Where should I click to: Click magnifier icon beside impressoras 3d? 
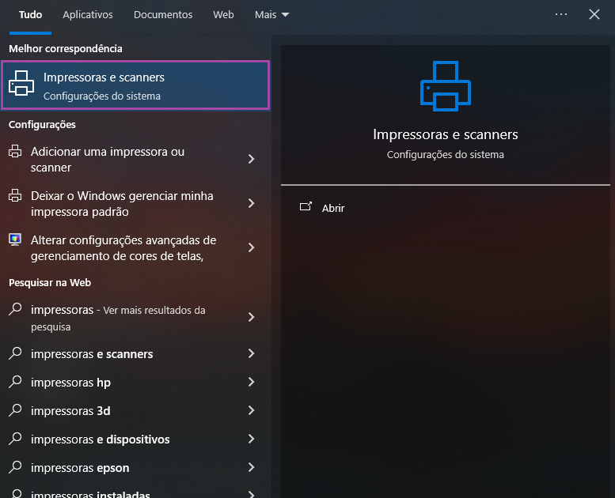click(x=15, y=410)
